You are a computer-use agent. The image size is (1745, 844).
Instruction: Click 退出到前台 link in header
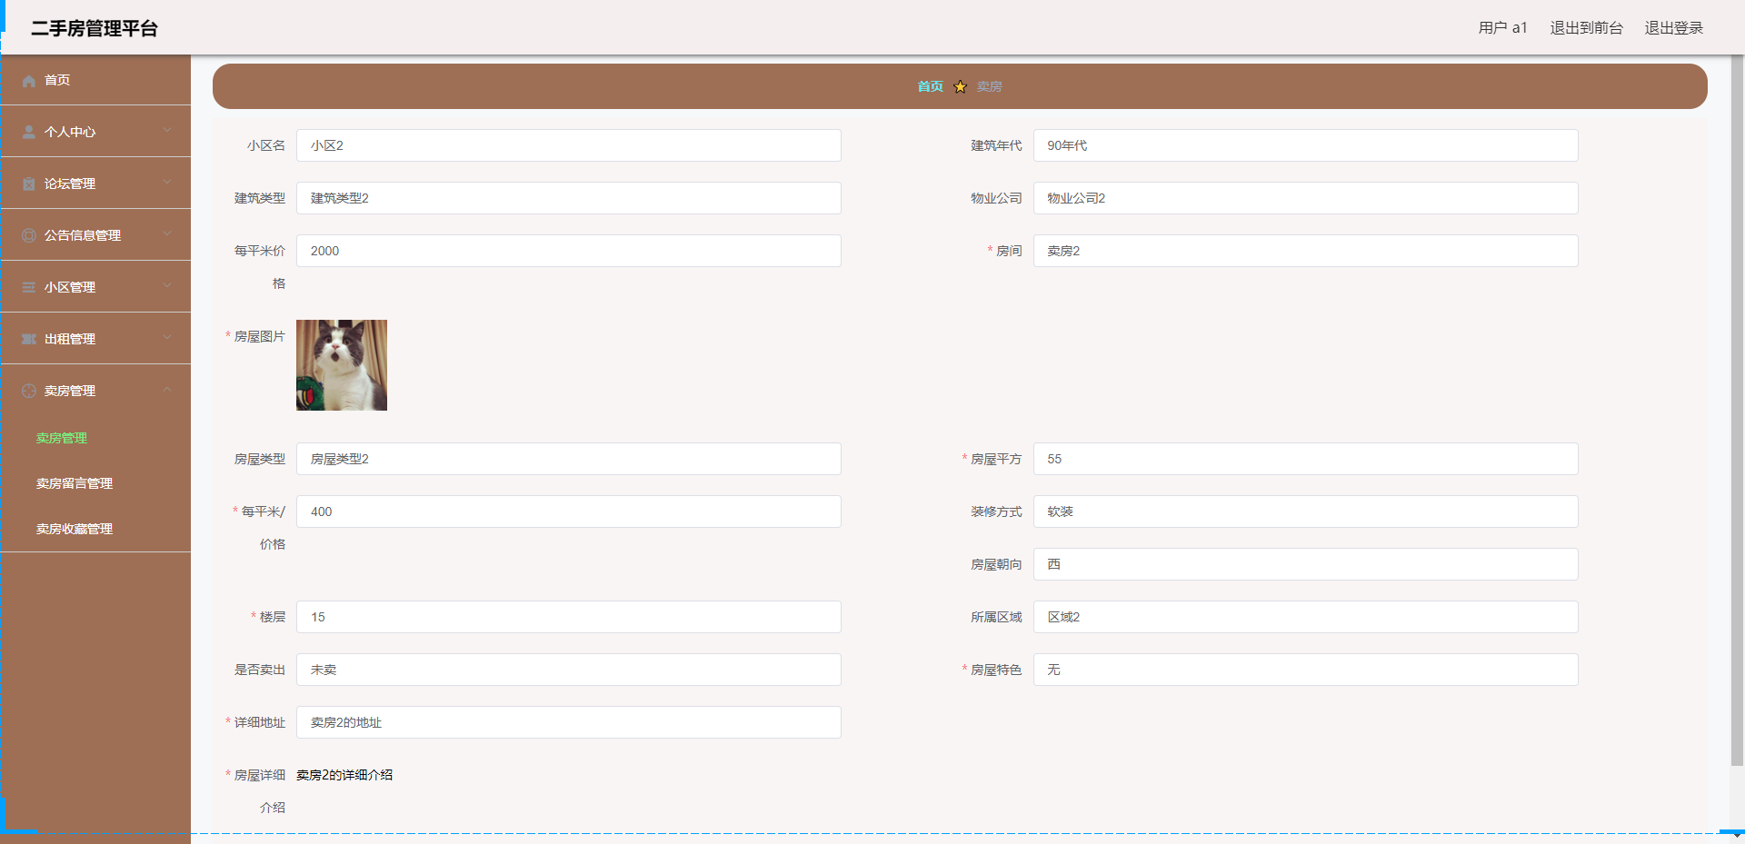click(1586, 28)
